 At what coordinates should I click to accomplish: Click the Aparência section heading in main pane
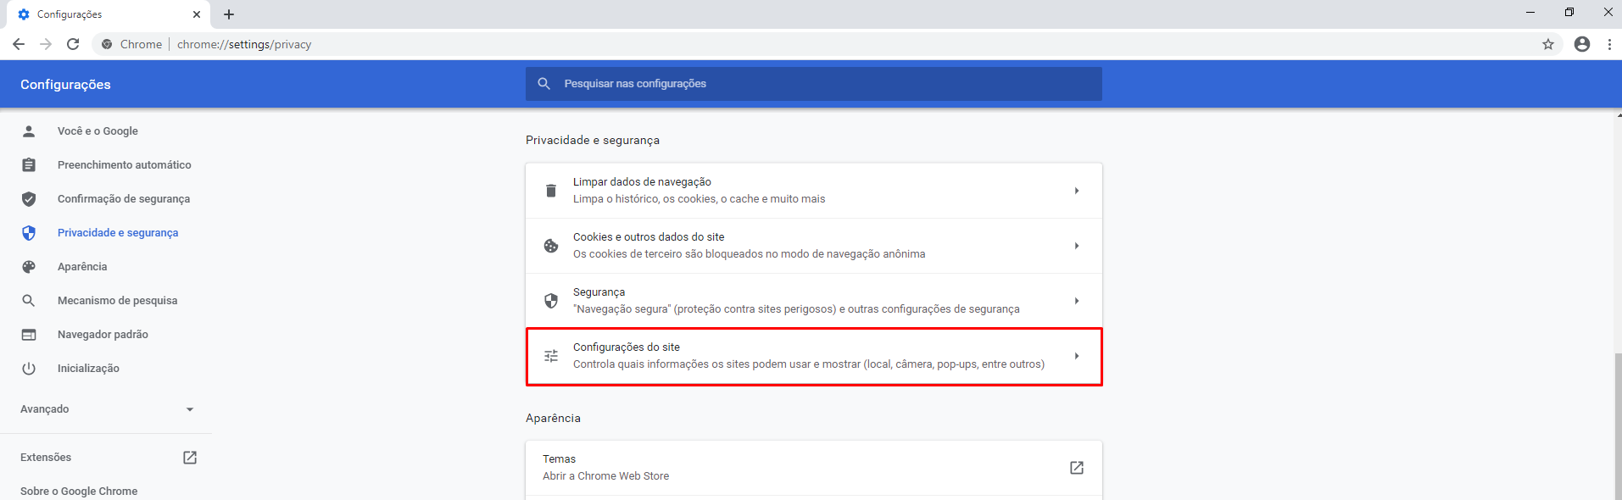coord(553,419)
